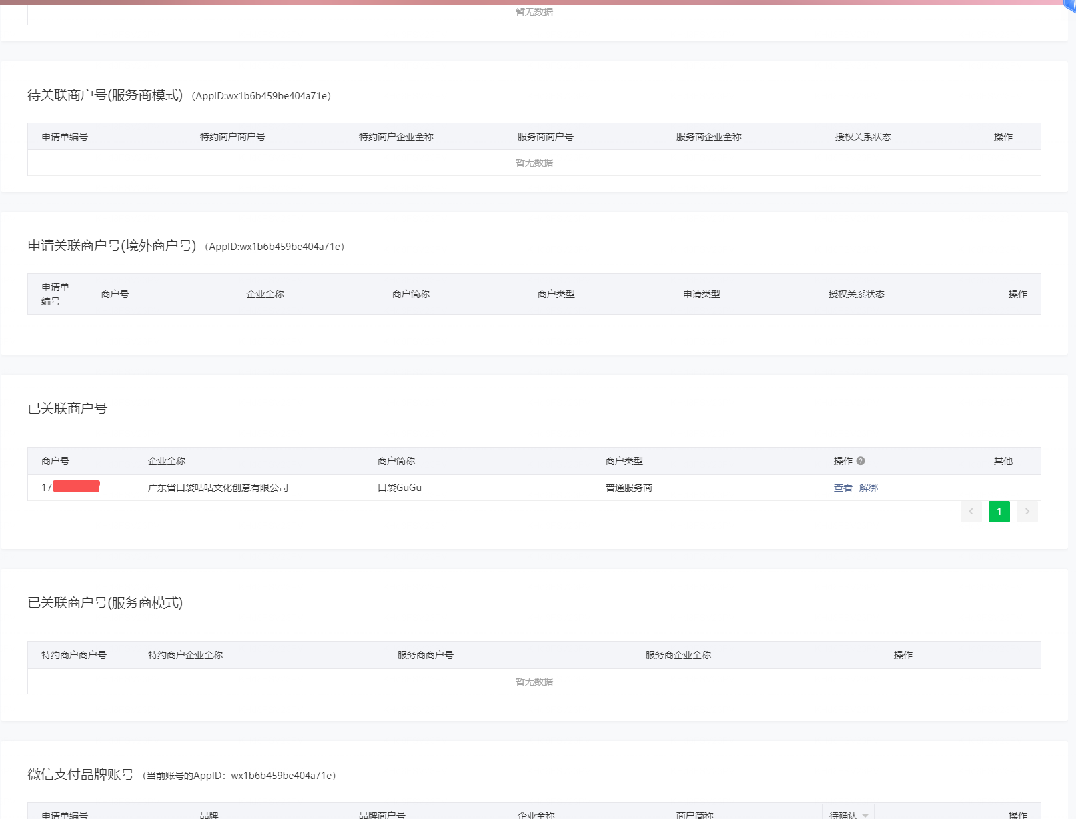Click the 口袋GuGu merchant short name
Viewport: 1076px width, 819px height.
[x=400, y=488]
